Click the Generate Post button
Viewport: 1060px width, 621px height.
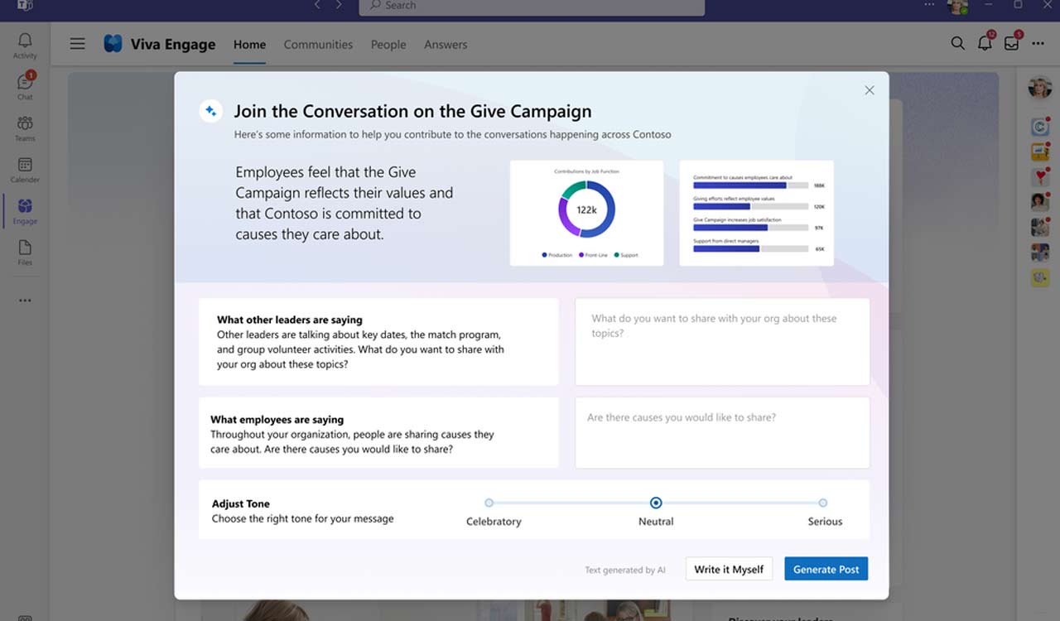tap(826, 569)
